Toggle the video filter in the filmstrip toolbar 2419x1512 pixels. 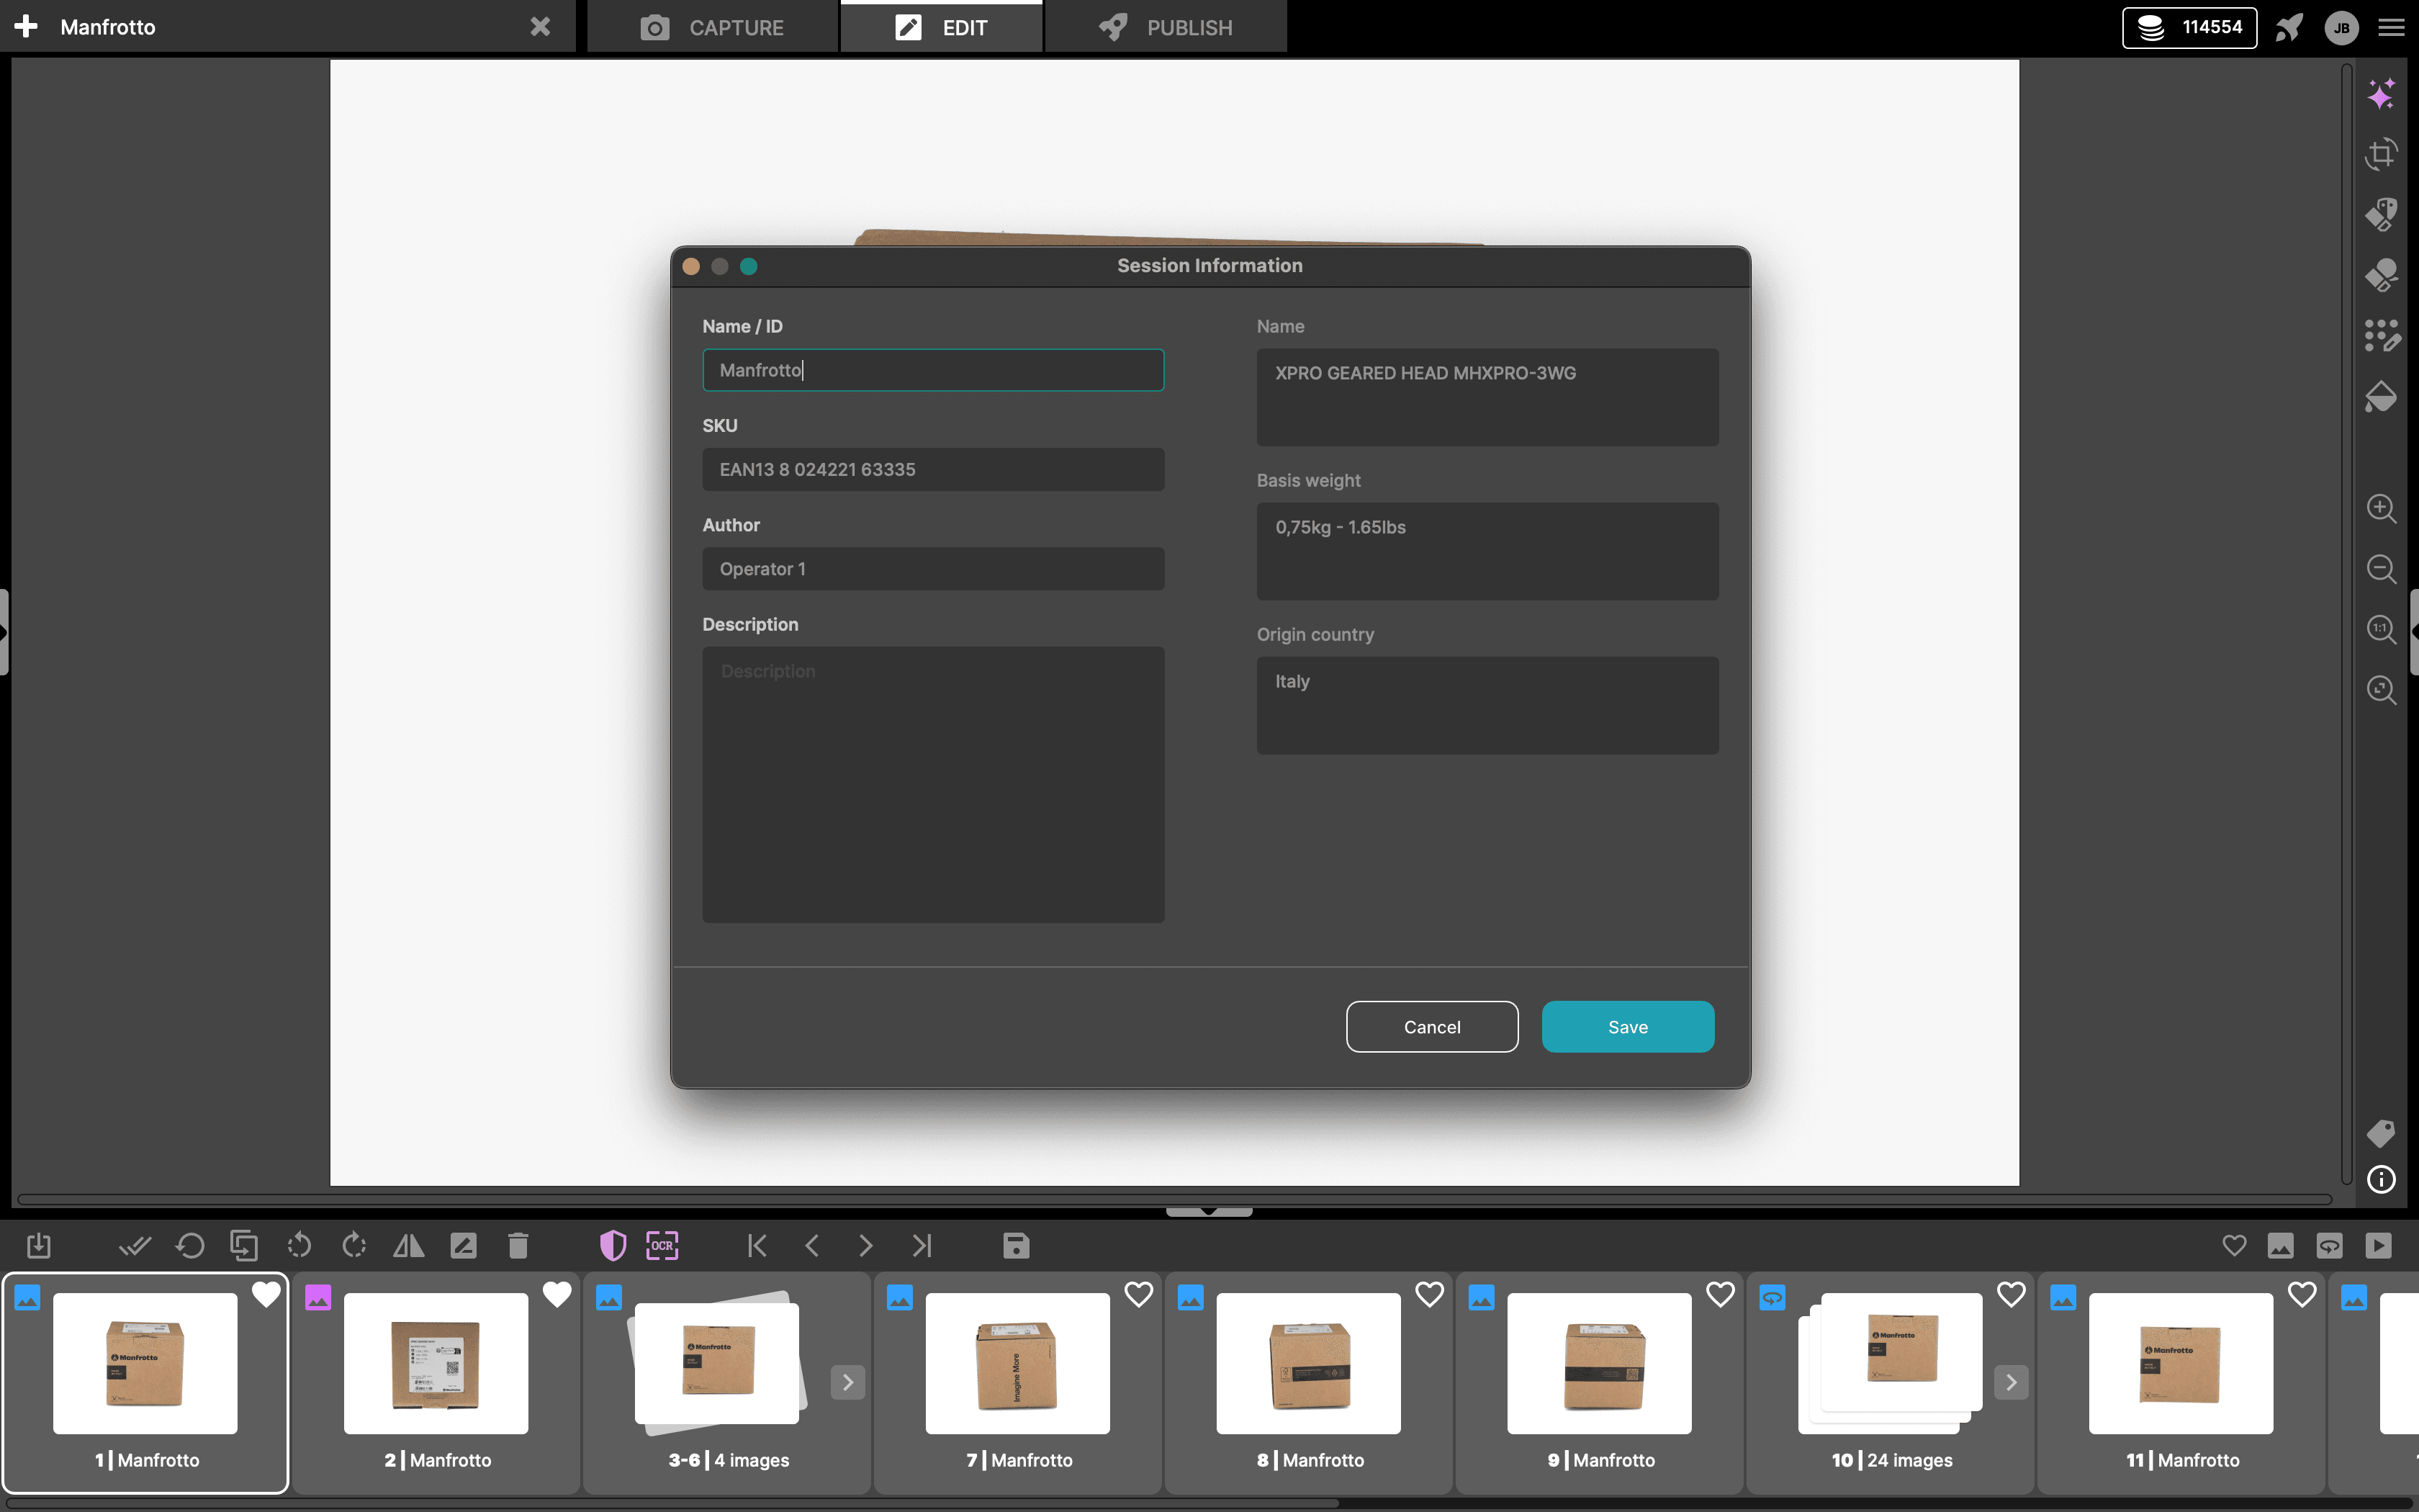point(2379,1246)
